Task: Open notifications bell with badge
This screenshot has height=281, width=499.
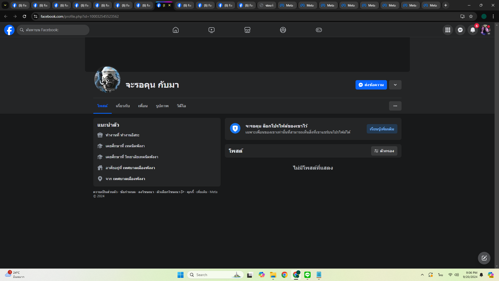Action: click(x=472, y=30)
